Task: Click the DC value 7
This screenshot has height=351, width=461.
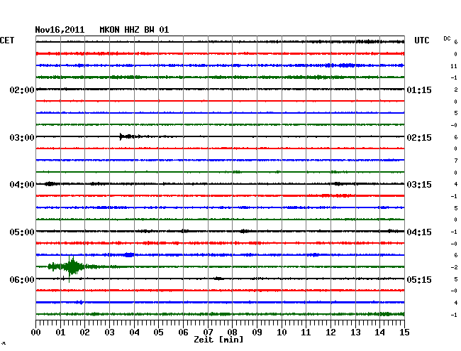Action: click(456, 161)
